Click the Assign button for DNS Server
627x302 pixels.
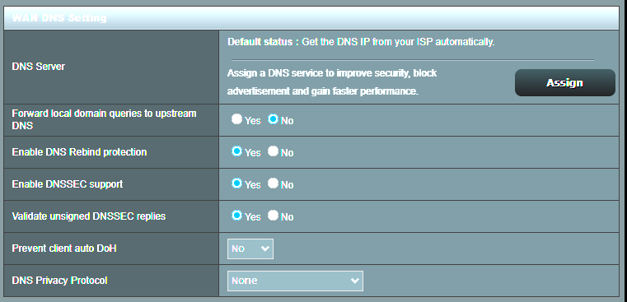tap(564, 82)
